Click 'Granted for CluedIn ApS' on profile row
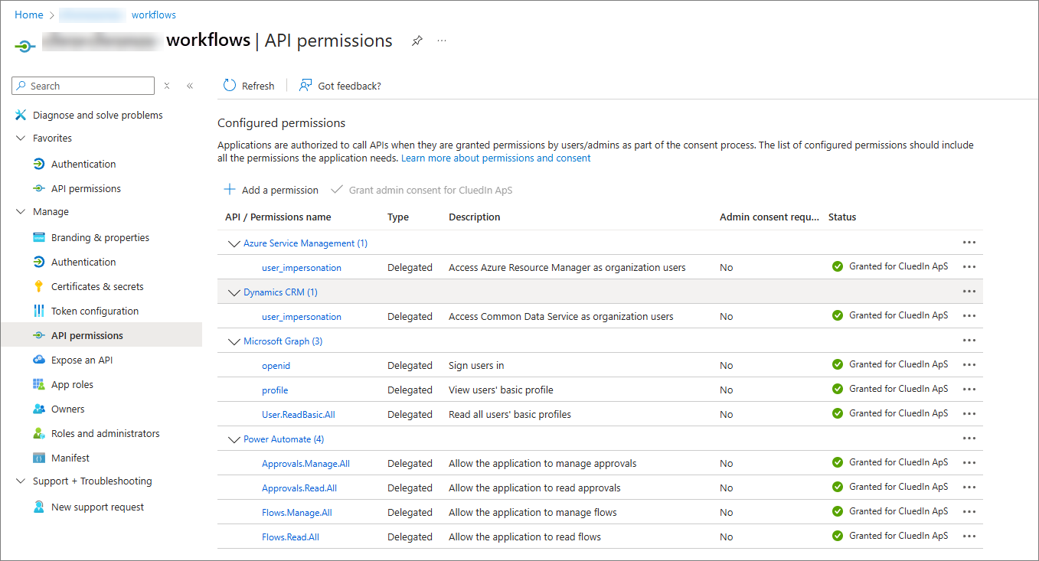Screen dimensions: 1039x561 pyautogui.click(x=898, y=389)
